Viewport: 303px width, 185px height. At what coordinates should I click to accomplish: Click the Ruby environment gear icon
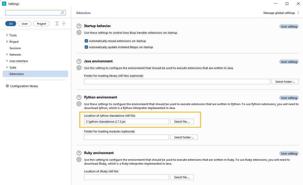point(79,159)
